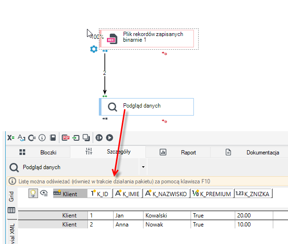The image size is (288, 244).
Task: Click the blue gear icon beside REC block
Action: click(x=94, y=49)
